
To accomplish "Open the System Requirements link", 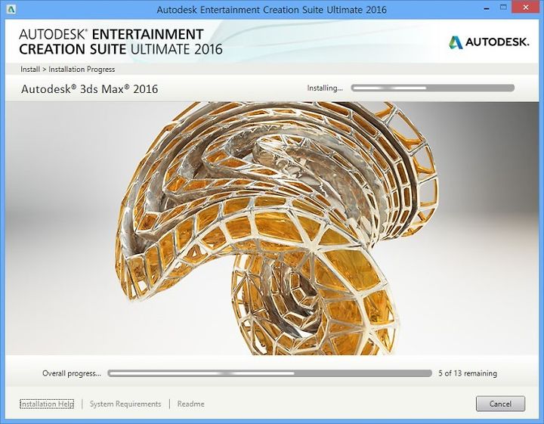I will pos(125,404).
